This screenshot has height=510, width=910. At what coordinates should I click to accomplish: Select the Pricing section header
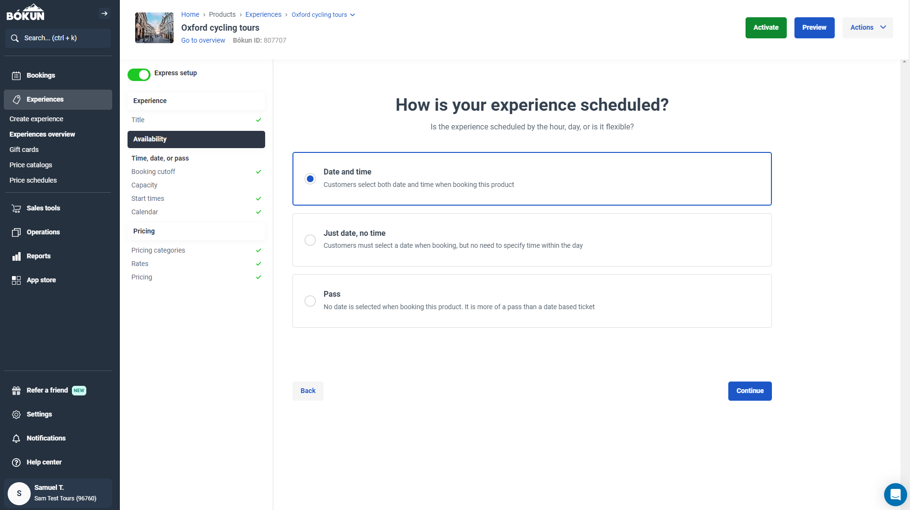click(196, 232)
